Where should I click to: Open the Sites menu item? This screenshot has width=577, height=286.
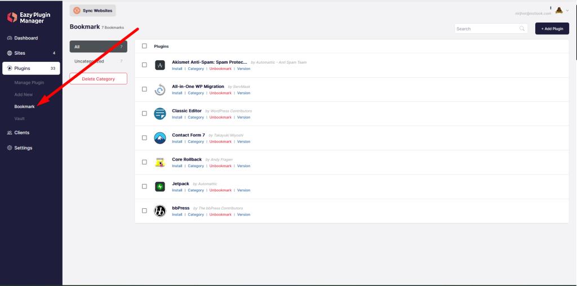tap(31, 53)
